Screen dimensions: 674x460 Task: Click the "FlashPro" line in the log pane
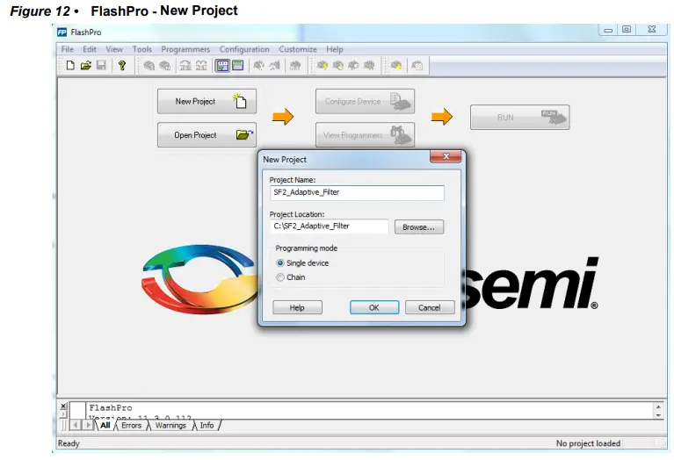pos(111,407)
